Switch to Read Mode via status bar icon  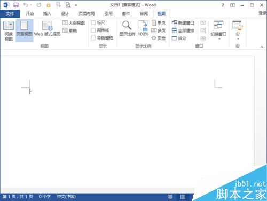tap(170, 197)
